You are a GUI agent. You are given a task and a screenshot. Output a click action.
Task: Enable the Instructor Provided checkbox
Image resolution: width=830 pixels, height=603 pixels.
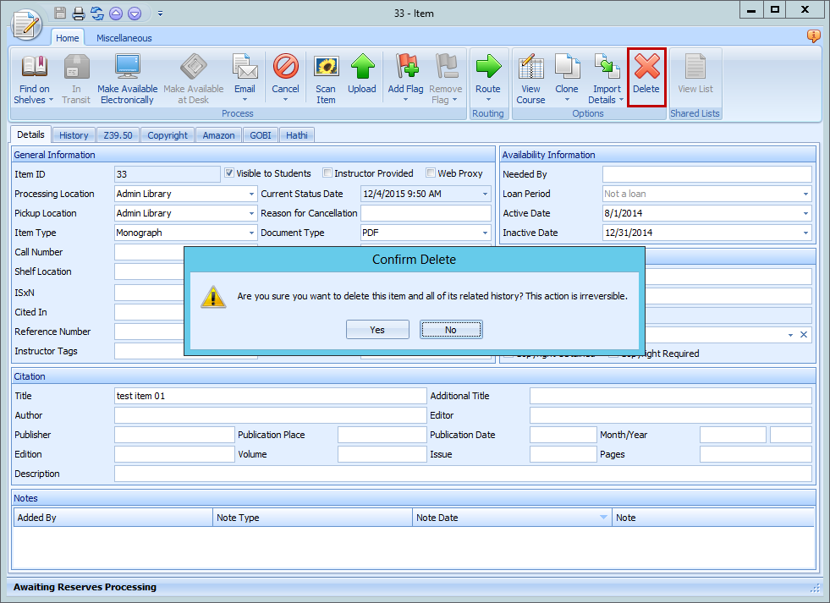coord(327,173)
